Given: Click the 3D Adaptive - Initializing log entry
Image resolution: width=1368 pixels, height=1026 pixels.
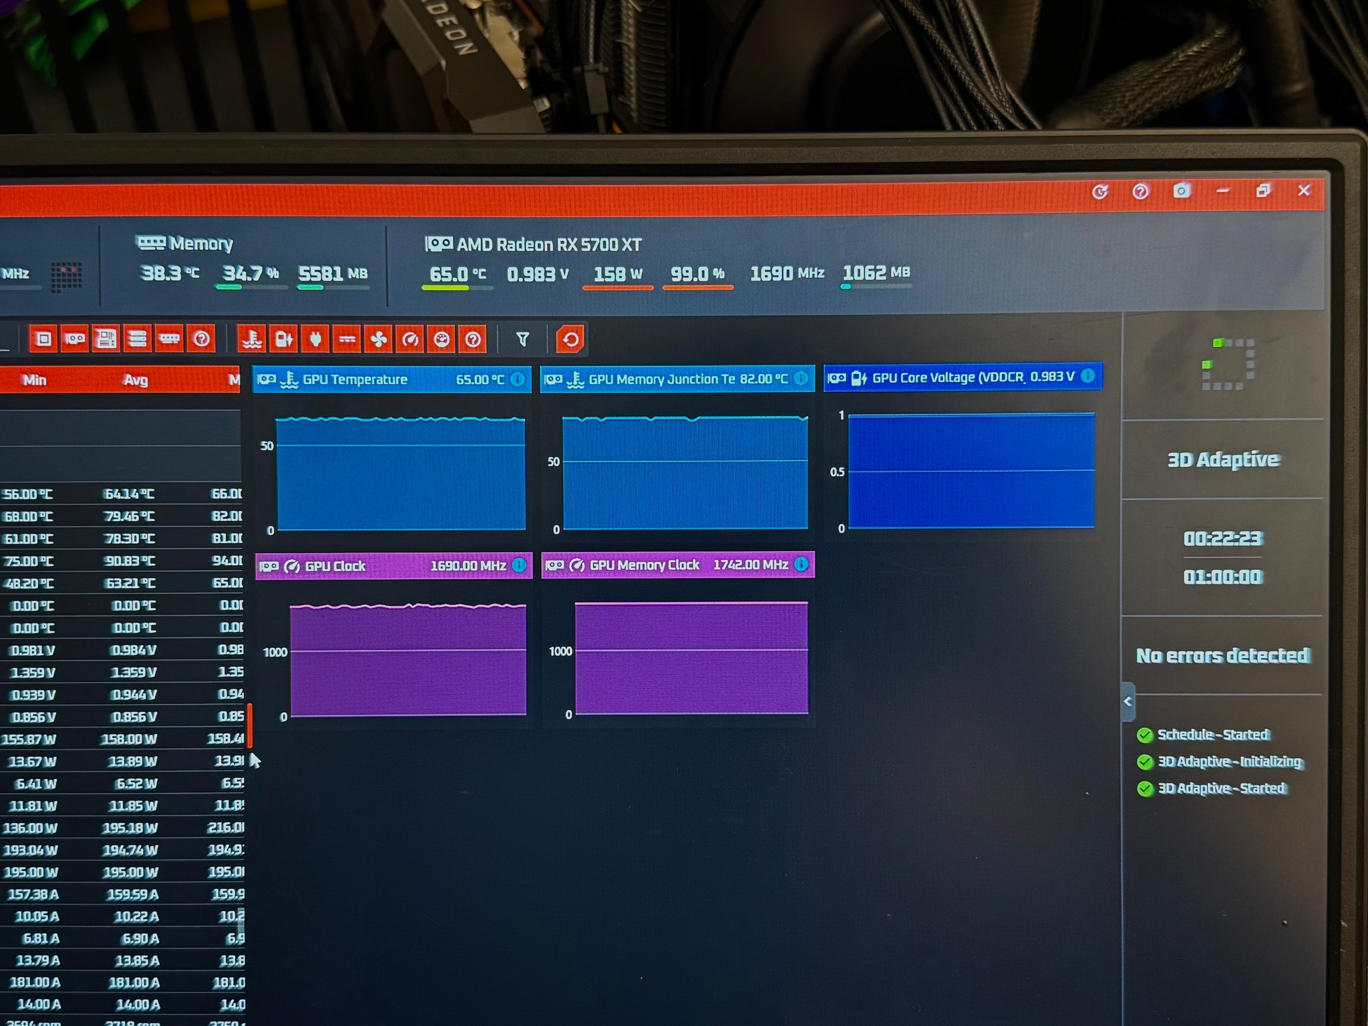Looking at the screenshot, I should pyautogui.click(x=1230, y=761).
